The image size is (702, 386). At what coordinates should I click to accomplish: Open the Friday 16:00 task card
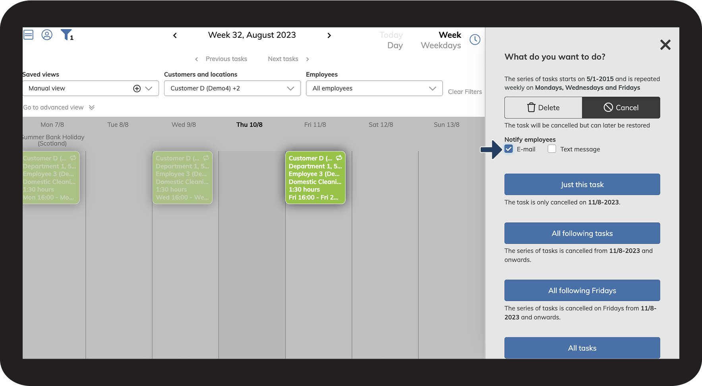[315, 177]
